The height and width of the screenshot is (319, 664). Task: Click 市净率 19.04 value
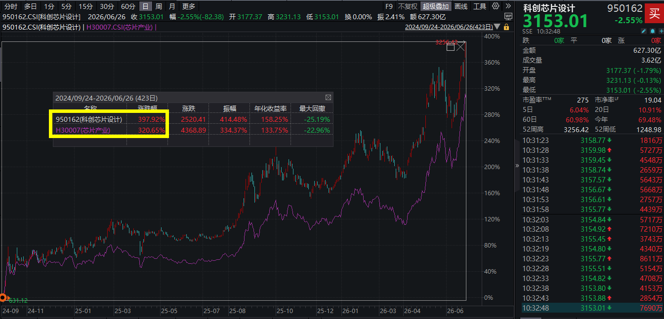653,100
